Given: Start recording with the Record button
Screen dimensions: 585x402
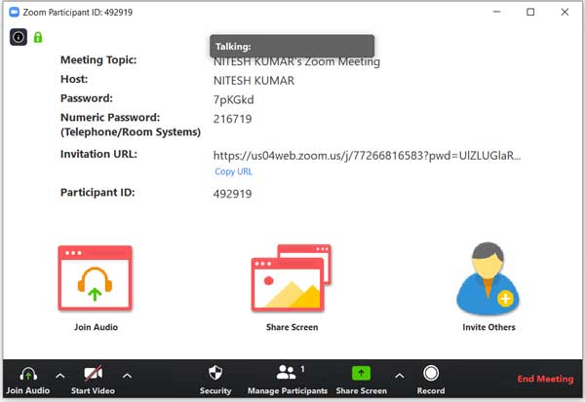Looking at the screenshot, I should tap(431, 380).
